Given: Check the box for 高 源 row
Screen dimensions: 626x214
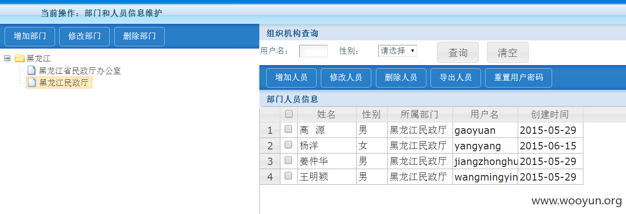Looking at the screenshot, I should 289,130.
